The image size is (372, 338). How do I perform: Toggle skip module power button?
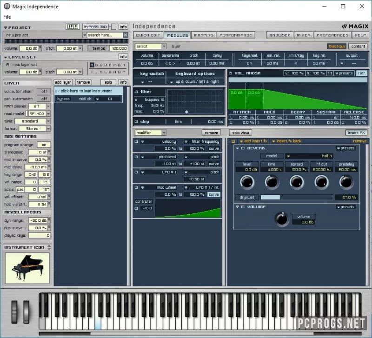[x=136, y=121]
